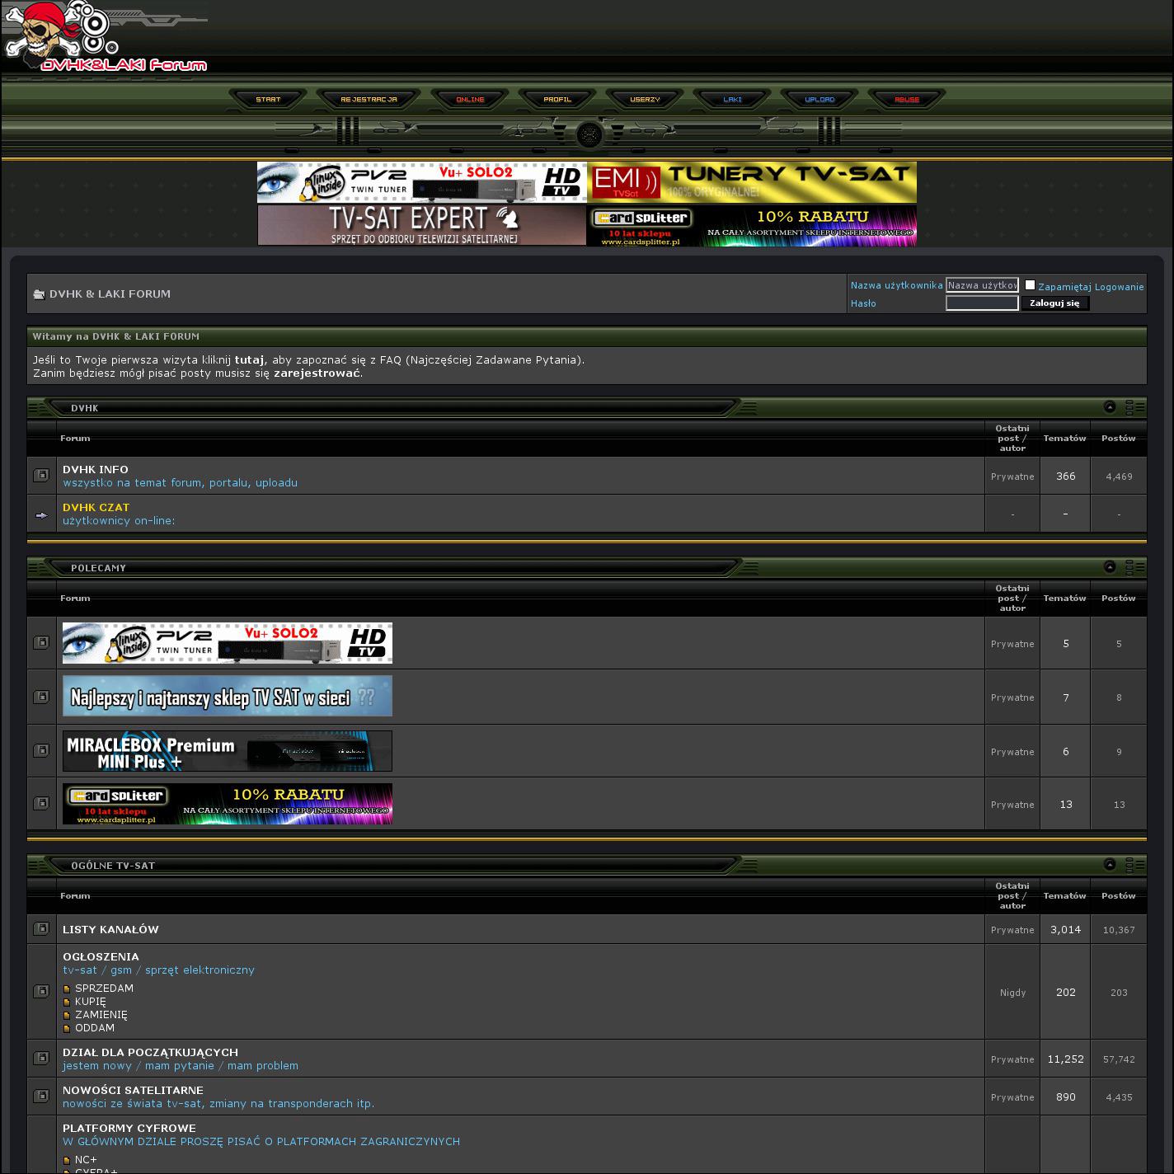Open the MIRACLEBOX Premium MINI Plus banner
Viewport: 1174px width, 1174px height.
click(x=228, y=751)
